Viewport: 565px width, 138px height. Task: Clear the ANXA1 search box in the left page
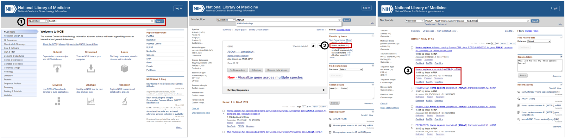152,21
